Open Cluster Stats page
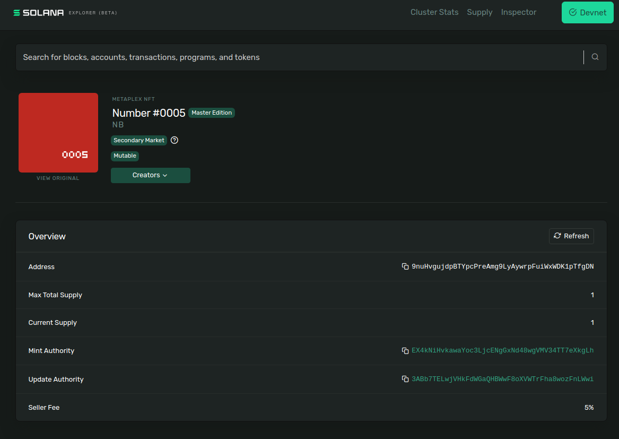 point(434,12)
